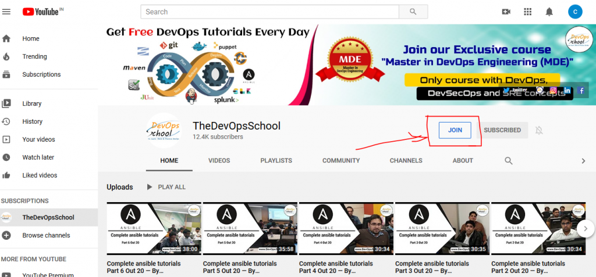Screen dimensions: 596x277
Task: Open the account avatar menu
Action: (x=575, y=12)
